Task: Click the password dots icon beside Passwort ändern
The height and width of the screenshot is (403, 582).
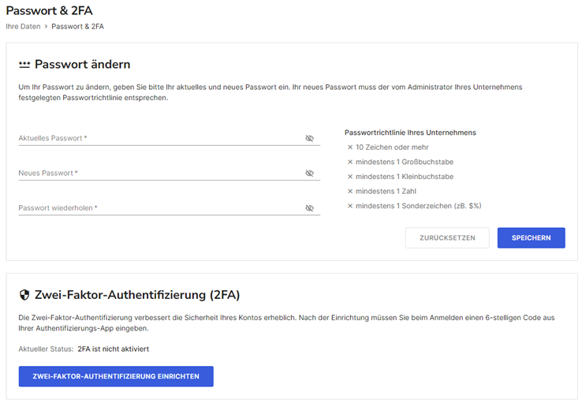Action: point(24,65)
